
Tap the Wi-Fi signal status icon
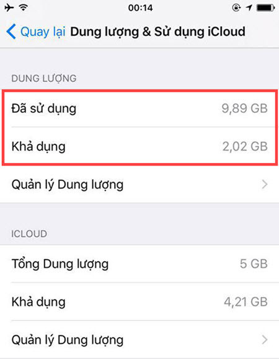tap(24, 8)
